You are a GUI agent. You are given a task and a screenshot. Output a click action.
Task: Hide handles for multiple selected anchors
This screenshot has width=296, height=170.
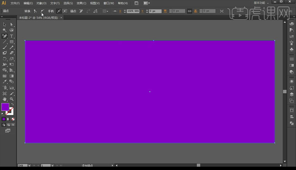click(x=65, y=11)
